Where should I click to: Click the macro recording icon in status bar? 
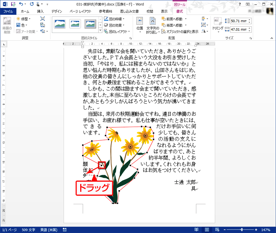click(x=65, y=230)
